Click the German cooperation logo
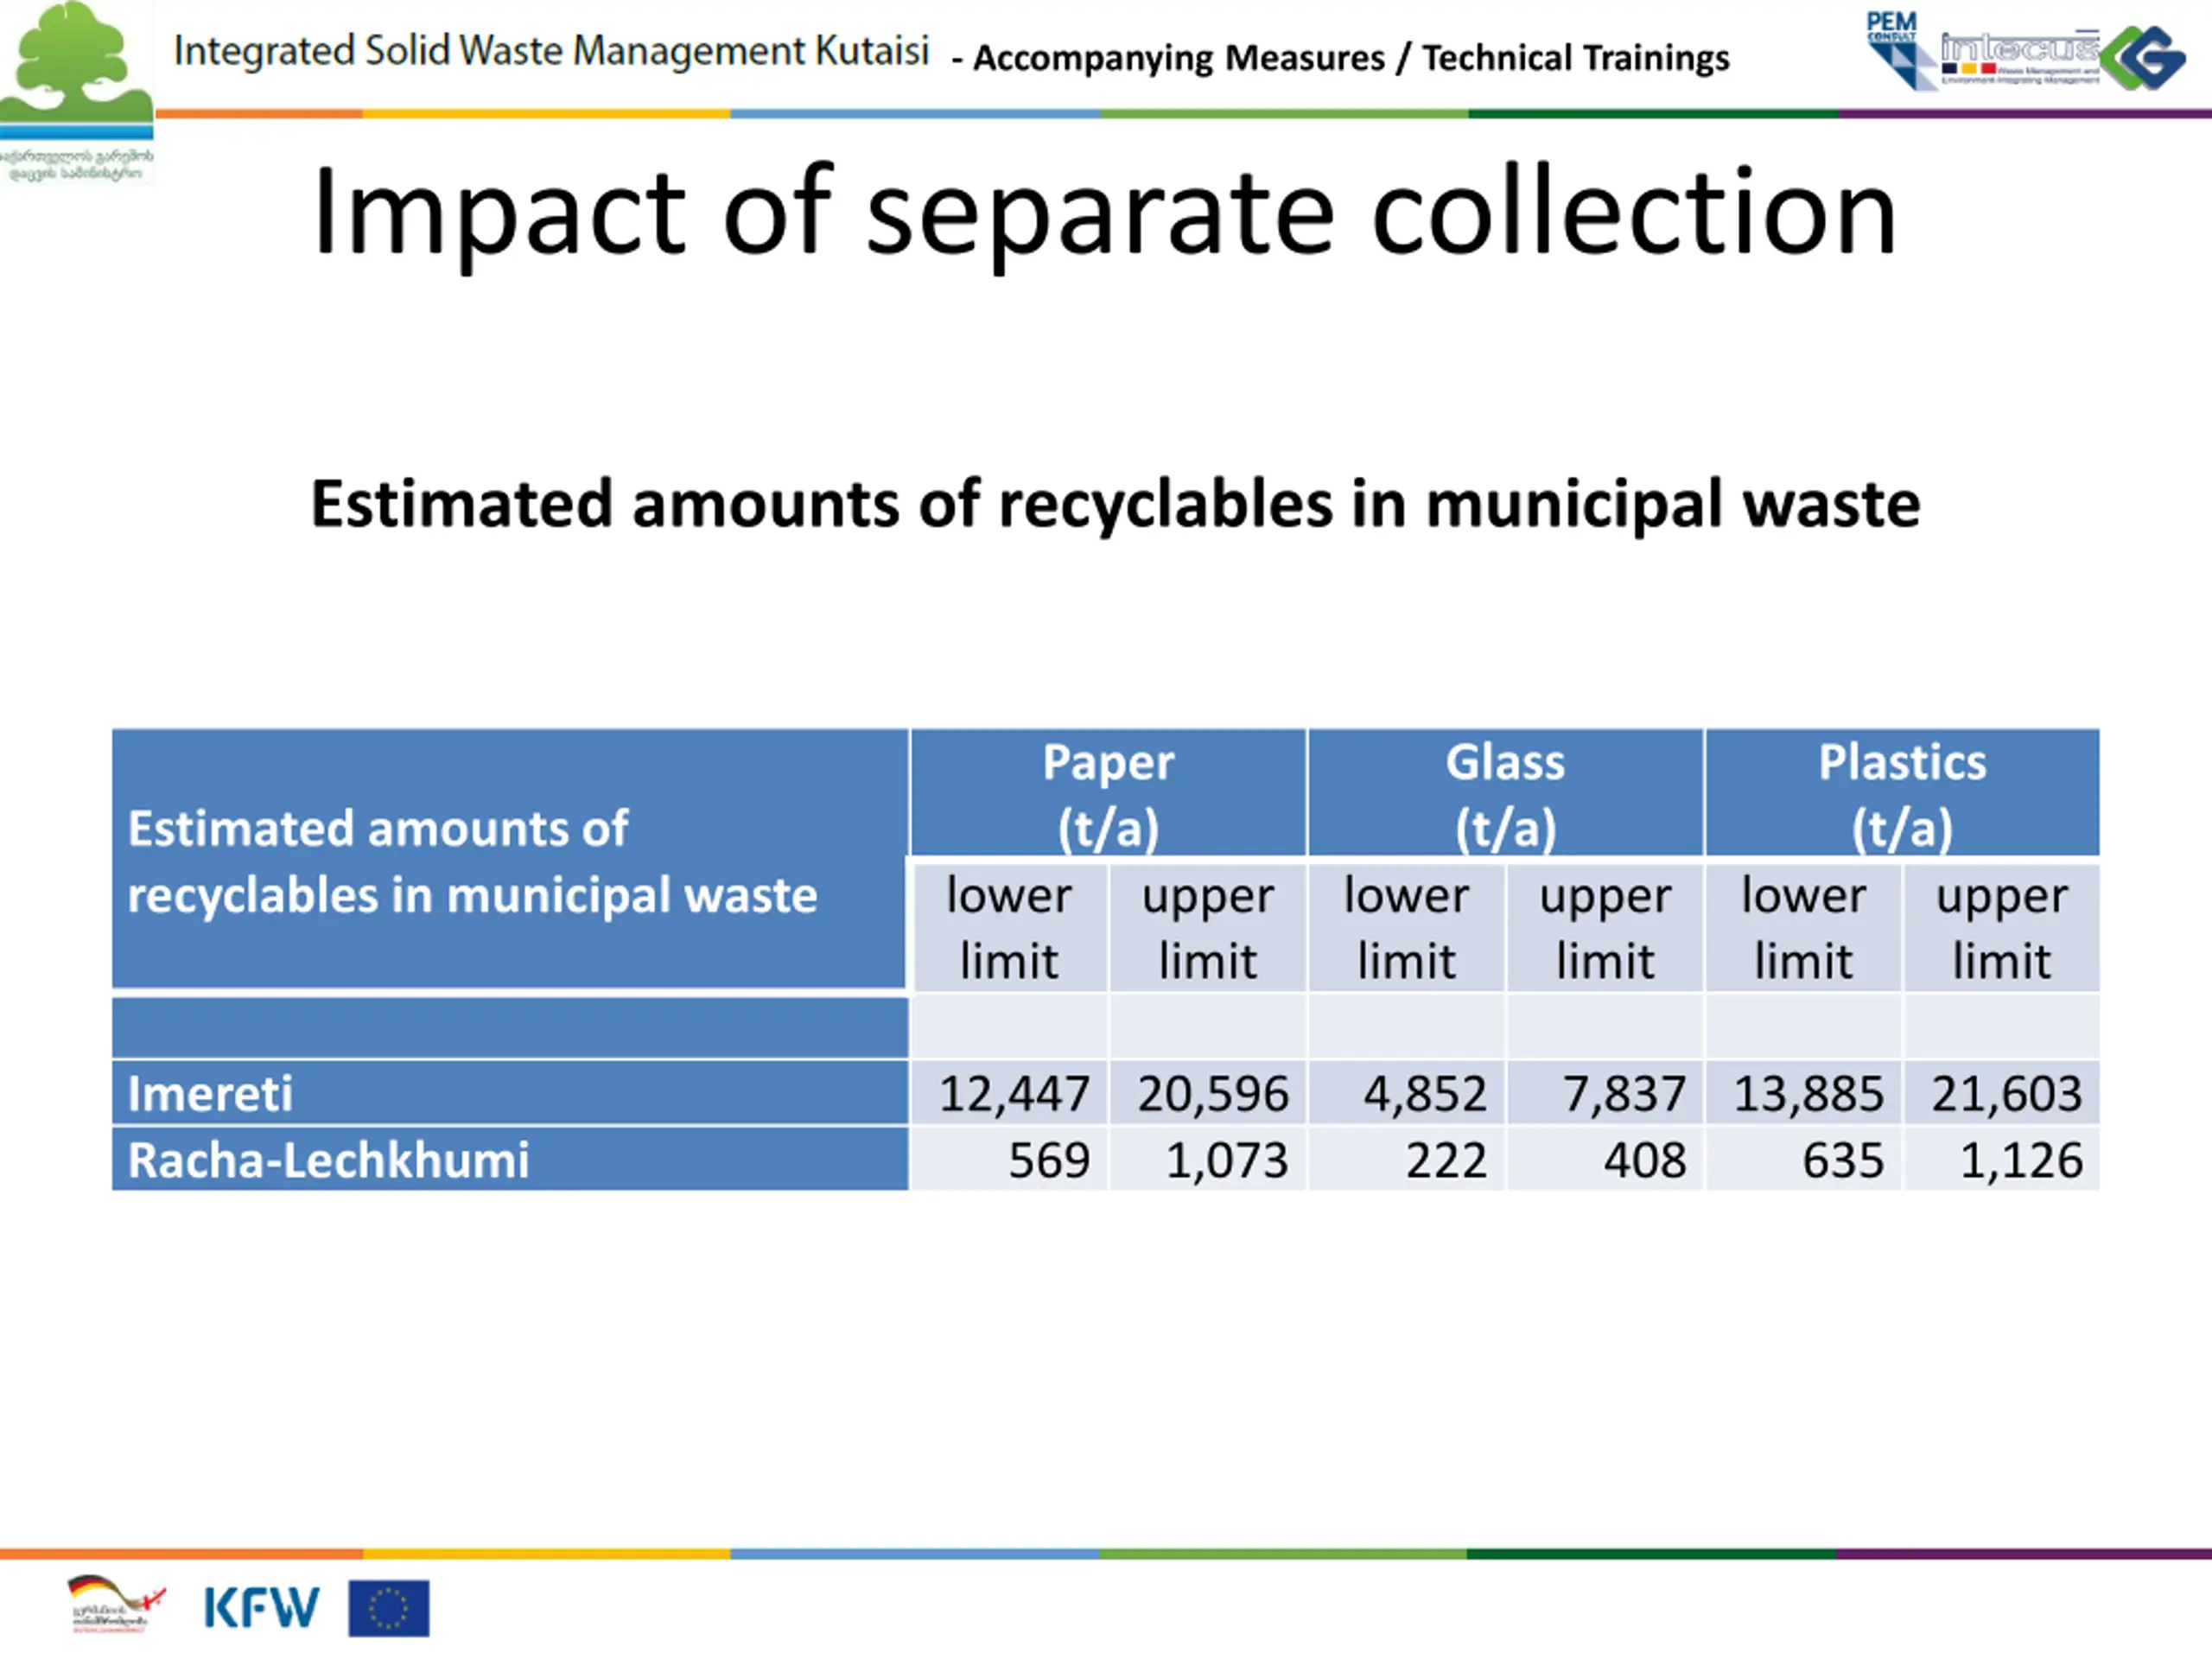The height and width of the screenshot is (1659, 2212). [x=116, y=1604]
